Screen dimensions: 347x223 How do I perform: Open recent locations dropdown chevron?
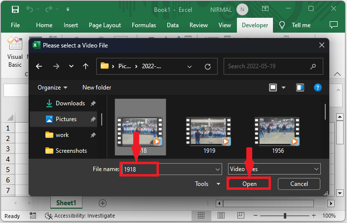tap(71, 66)
